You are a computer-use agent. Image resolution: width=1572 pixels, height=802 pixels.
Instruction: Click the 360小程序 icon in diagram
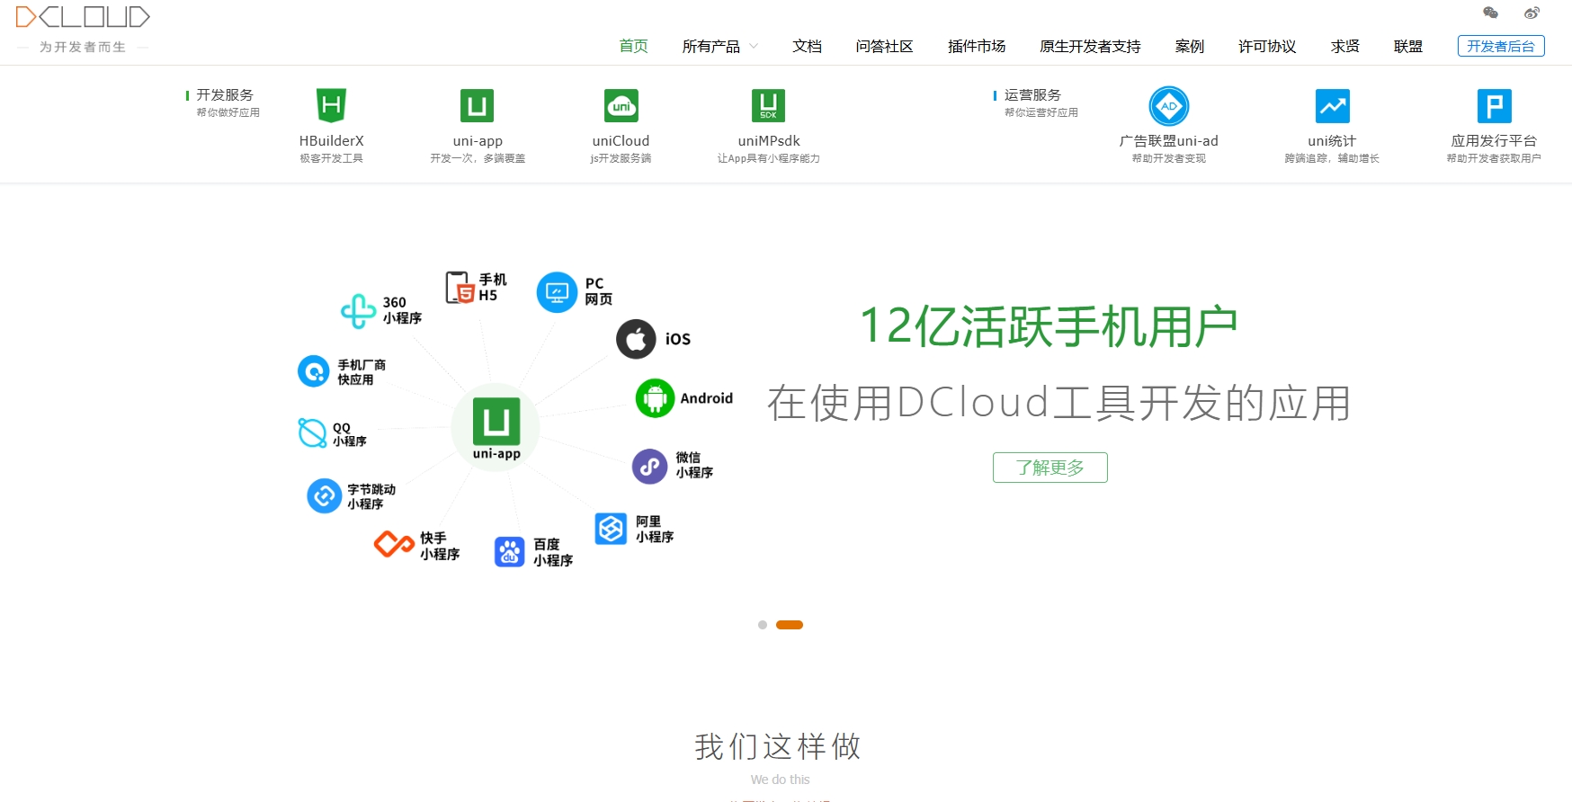[358, 311]
